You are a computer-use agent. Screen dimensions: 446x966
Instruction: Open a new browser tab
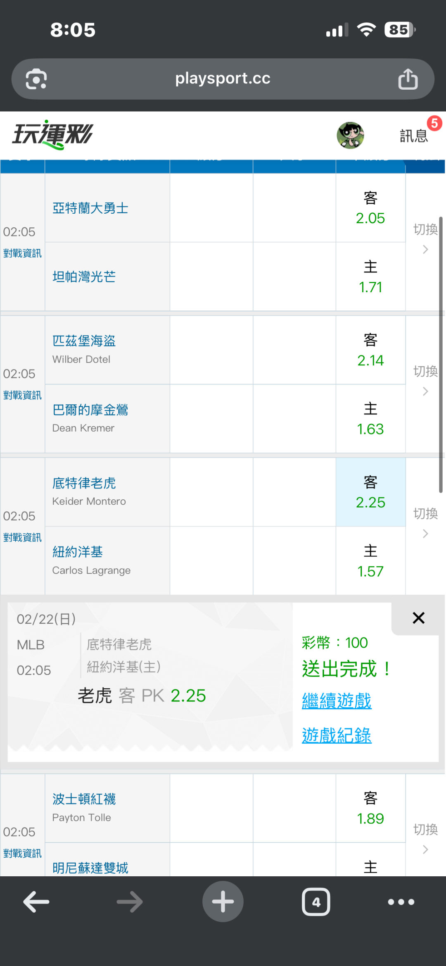223,902
